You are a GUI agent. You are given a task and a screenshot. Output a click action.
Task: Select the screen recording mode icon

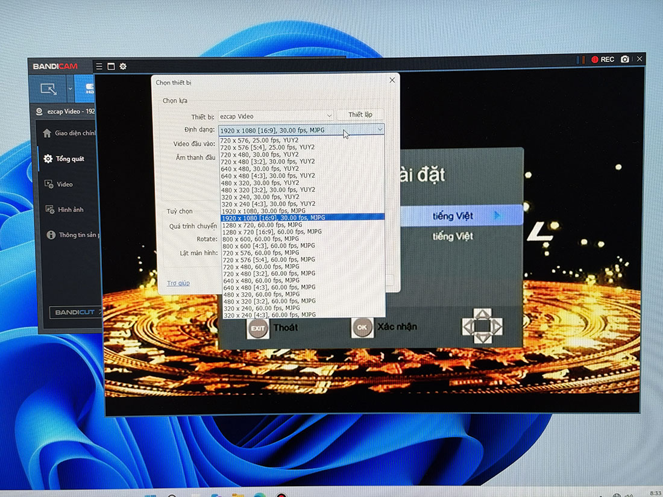pos(48,89)
